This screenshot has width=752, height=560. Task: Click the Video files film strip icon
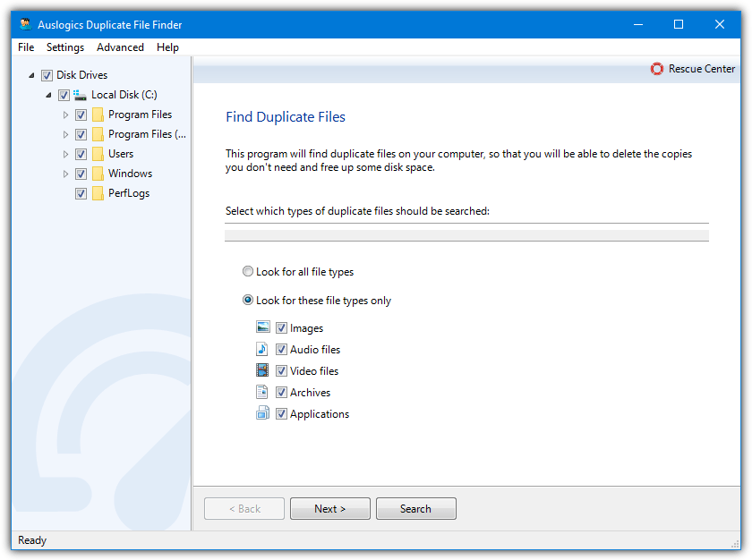point(261,370)
